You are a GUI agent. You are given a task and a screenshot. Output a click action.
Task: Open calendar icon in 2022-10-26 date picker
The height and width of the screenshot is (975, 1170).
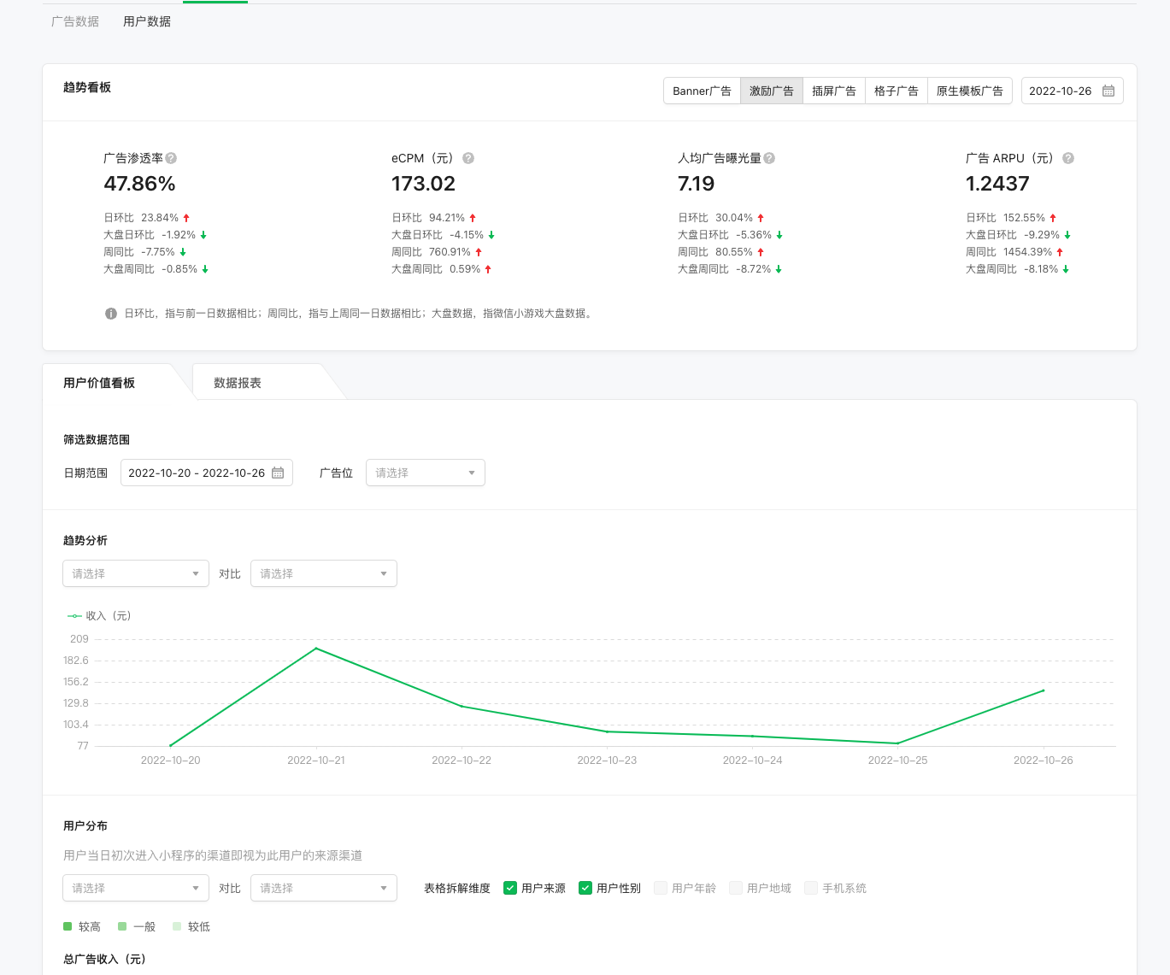point(1108,91)
